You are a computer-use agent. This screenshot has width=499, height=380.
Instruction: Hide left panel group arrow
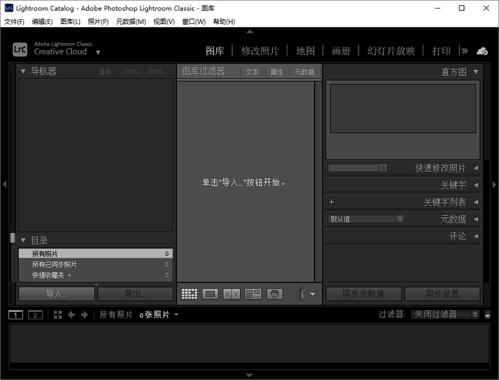[x=5, y=184]
